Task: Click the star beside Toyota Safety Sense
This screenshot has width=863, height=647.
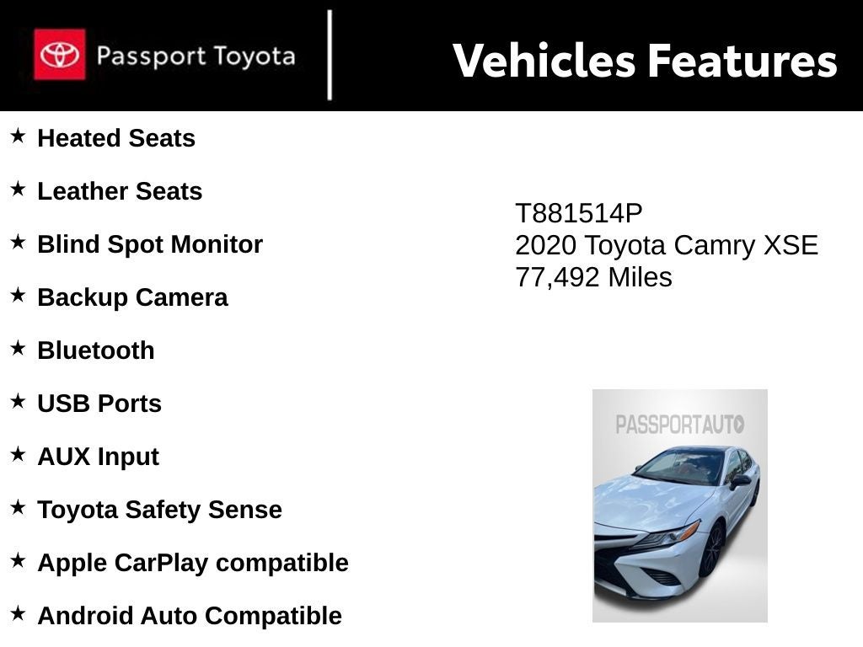Action: click(18, 507)
